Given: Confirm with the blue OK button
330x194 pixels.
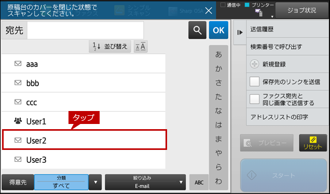Looking at the screenshot, I should coord(218,30).
